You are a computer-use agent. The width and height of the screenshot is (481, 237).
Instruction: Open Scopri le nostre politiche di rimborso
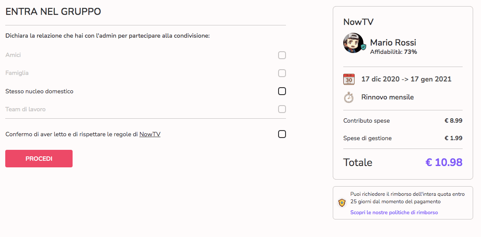coord(394,212)
